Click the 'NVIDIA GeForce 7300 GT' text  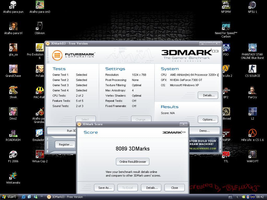(186, 80)
